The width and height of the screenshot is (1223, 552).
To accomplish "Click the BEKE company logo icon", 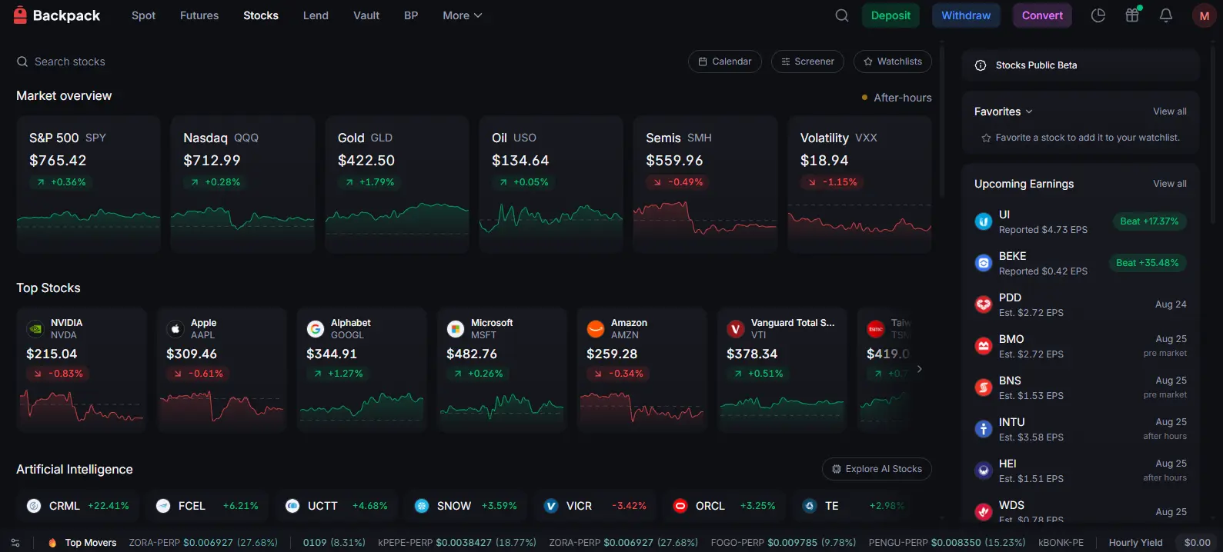I will tap(984, 263).
